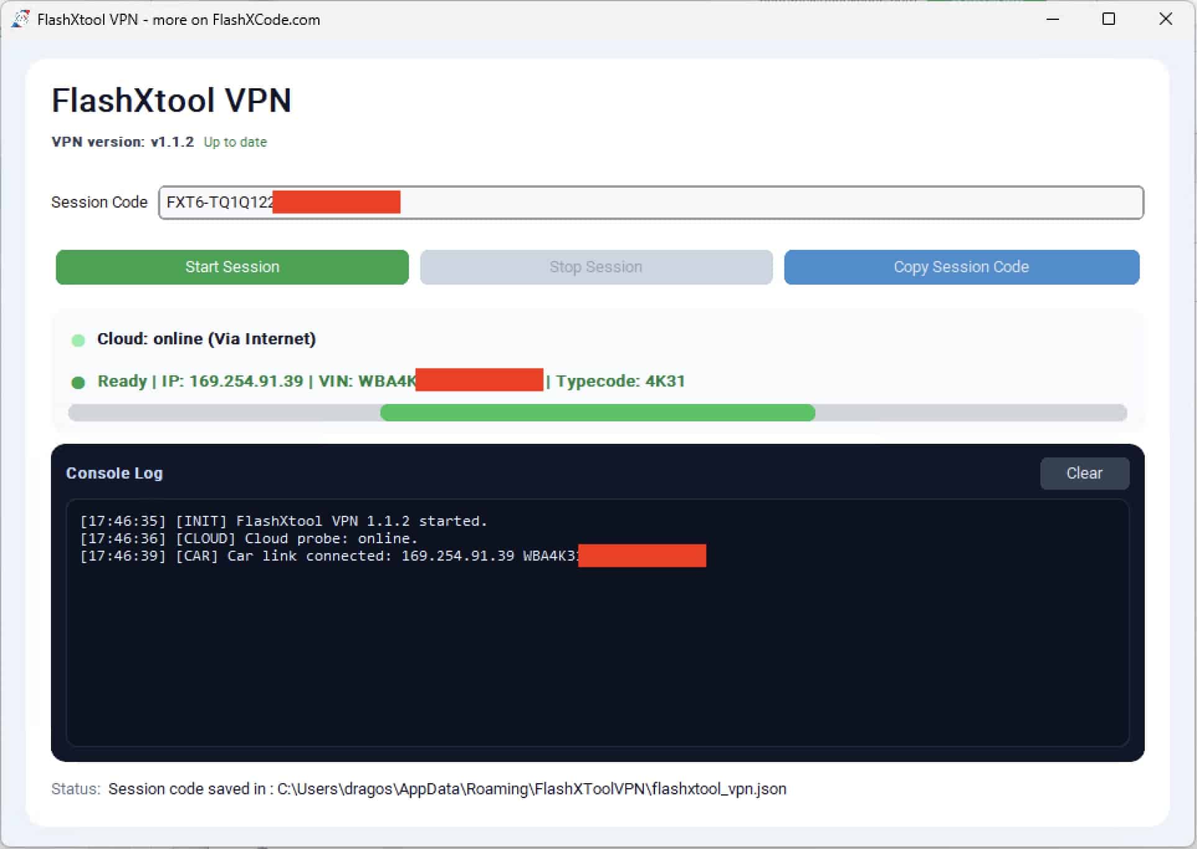Screen dimensions: 1197x849
Task: Click the 'Cloud: online (Via Internet)' status text
Action: [206, 339]
